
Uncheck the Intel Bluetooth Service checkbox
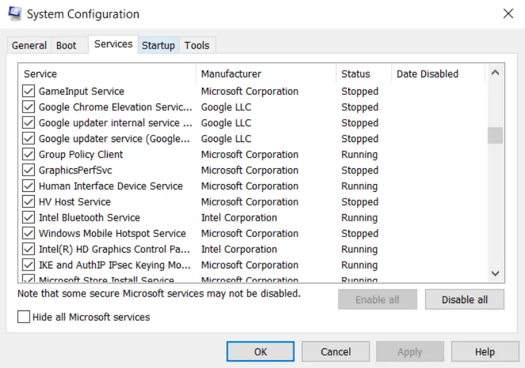[x=28, y=217]
